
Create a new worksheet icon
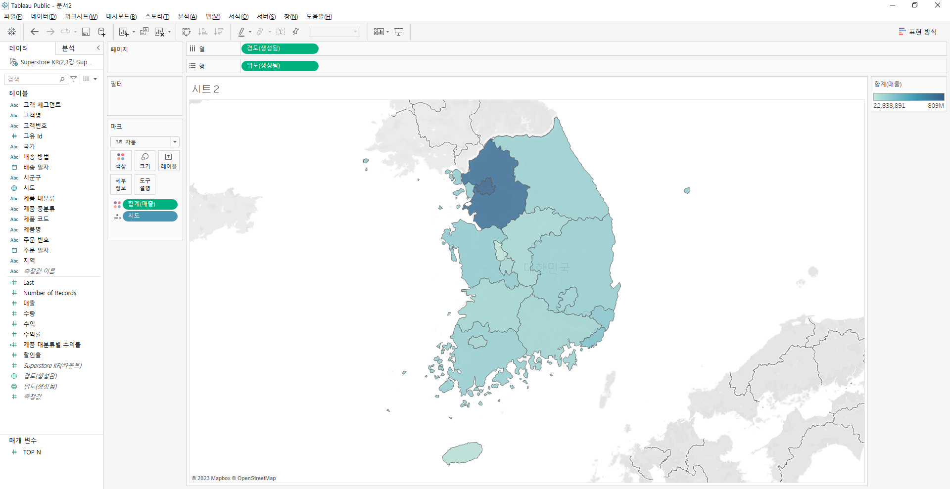pos(123,32)
